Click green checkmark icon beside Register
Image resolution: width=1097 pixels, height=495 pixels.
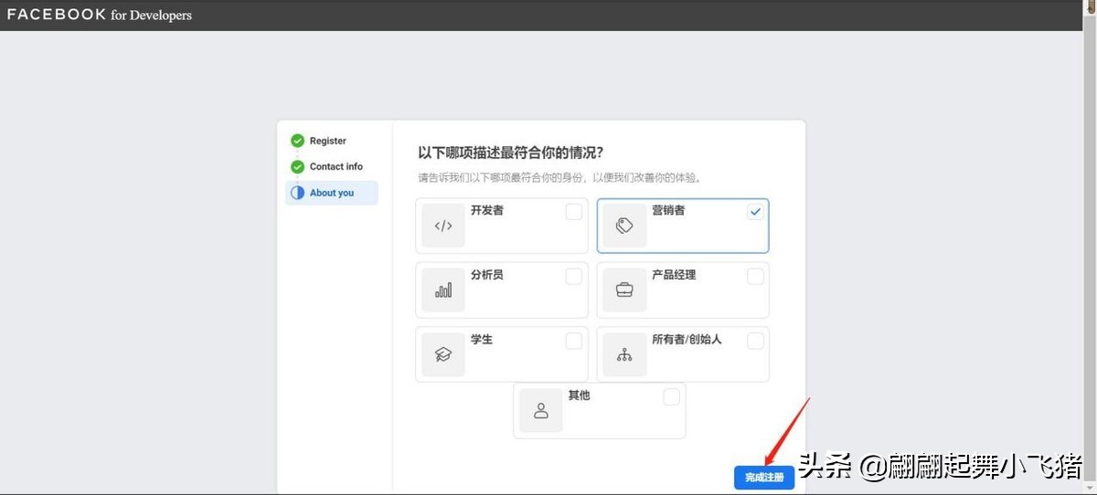coord(297,141)
